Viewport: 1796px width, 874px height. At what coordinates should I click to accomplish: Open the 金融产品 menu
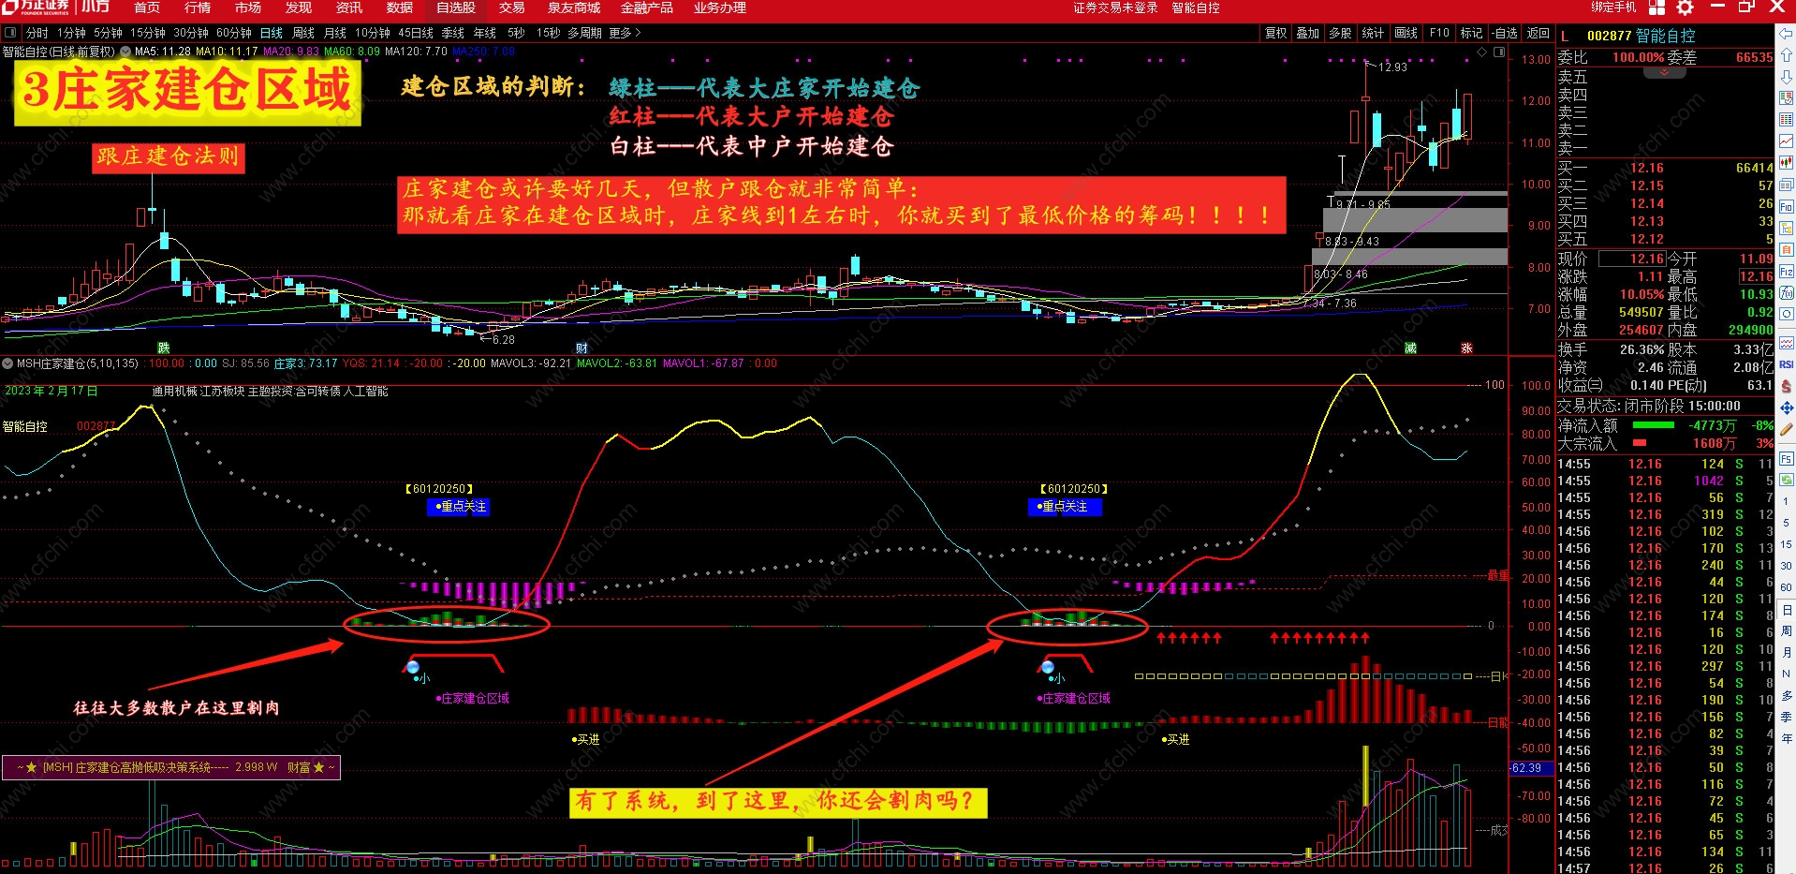point(647,7)
